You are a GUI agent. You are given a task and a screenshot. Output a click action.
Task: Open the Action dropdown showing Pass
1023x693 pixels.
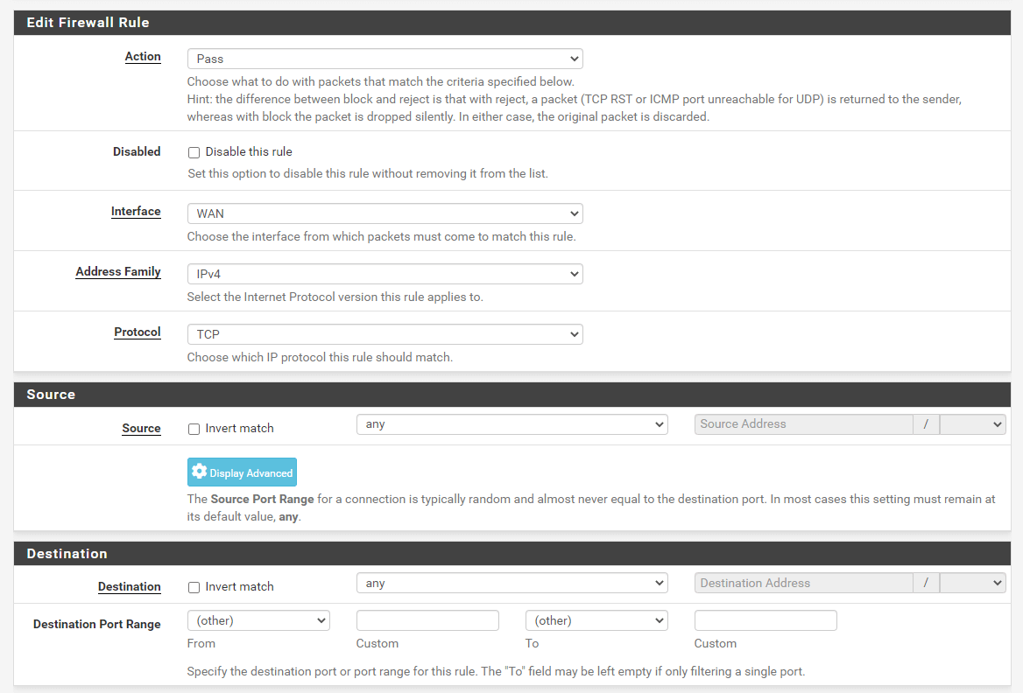click(385, 59)
